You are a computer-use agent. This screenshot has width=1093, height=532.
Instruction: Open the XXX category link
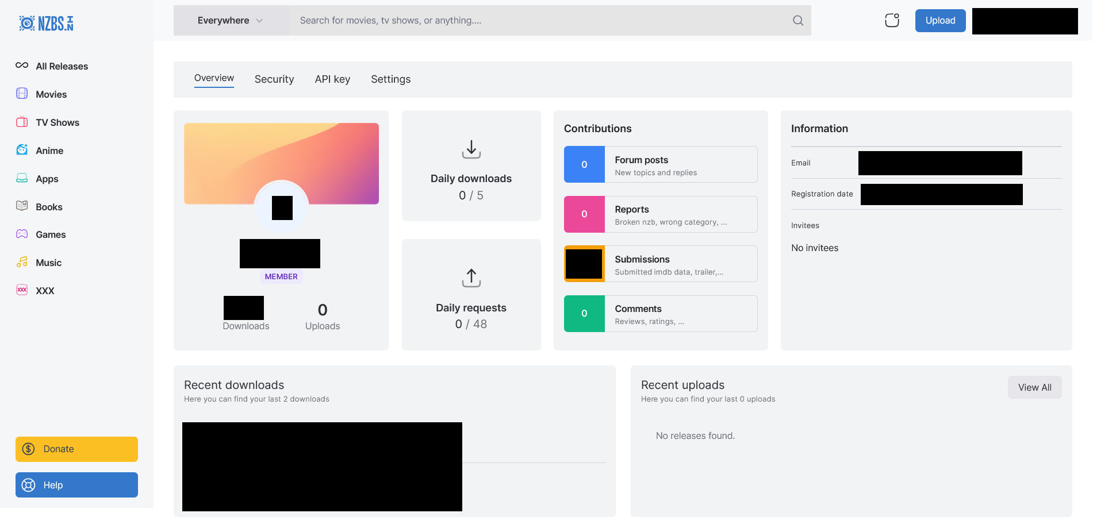[45, 291]
